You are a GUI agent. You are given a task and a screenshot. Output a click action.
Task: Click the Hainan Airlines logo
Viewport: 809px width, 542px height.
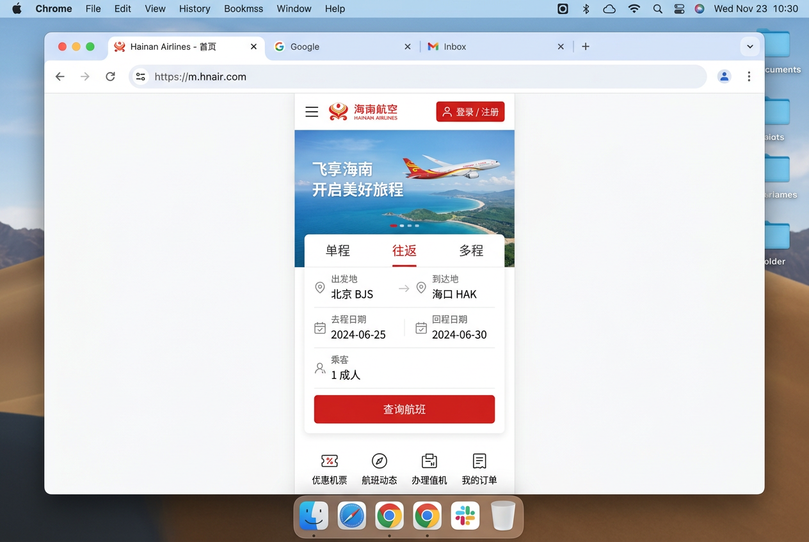click(363, 112)
